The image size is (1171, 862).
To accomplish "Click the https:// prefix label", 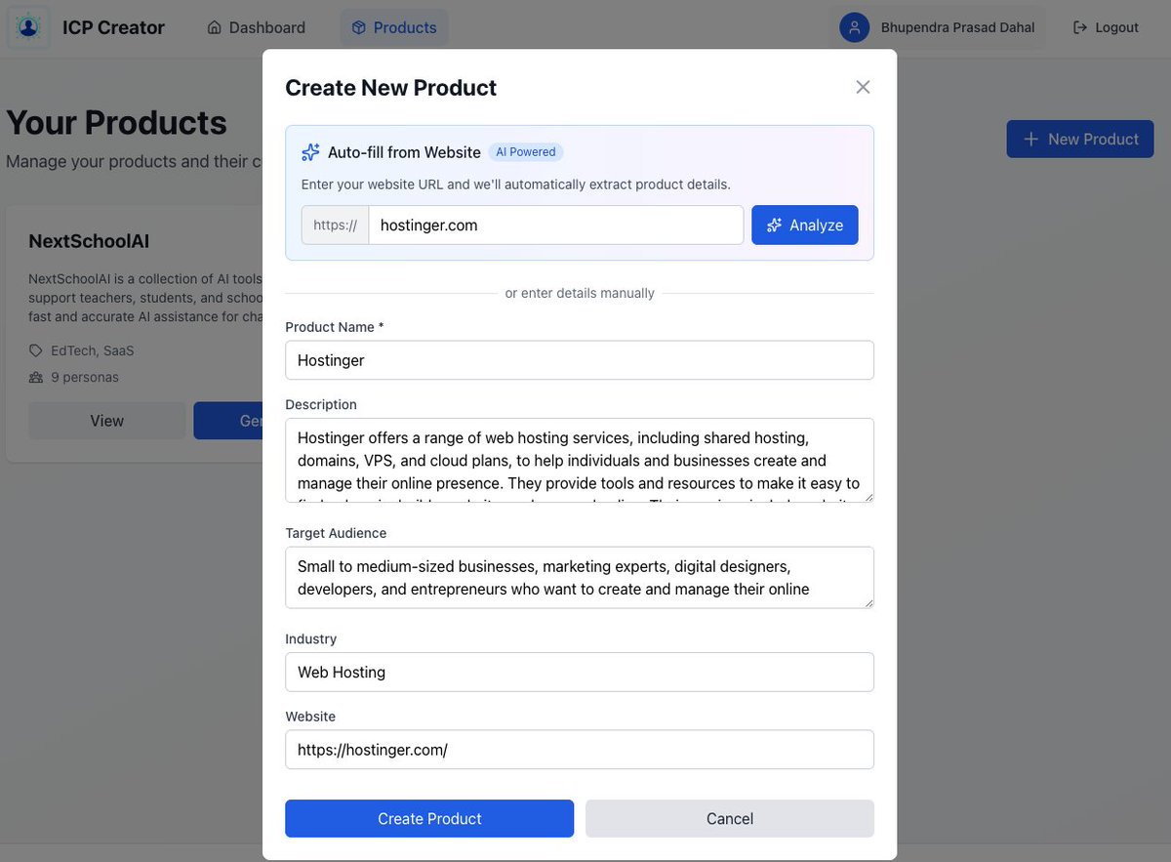I will click(x=335, y=225).
